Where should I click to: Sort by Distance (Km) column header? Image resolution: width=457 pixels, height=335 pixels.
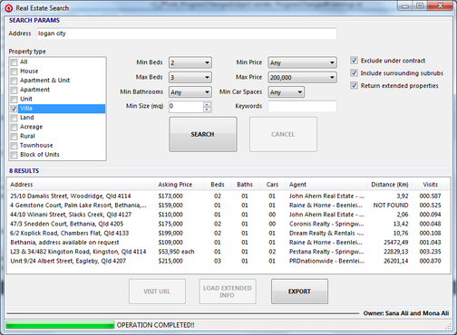(x=390, y=185)
